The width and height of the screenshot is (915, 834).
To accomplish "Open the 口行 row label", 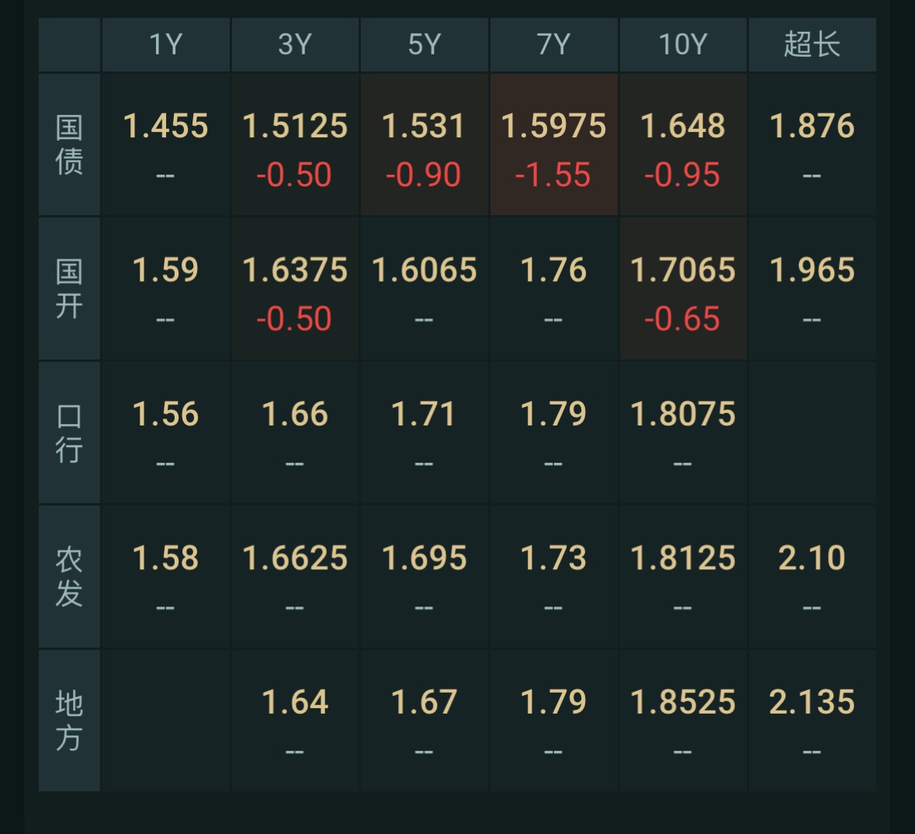I will [69, 433].
